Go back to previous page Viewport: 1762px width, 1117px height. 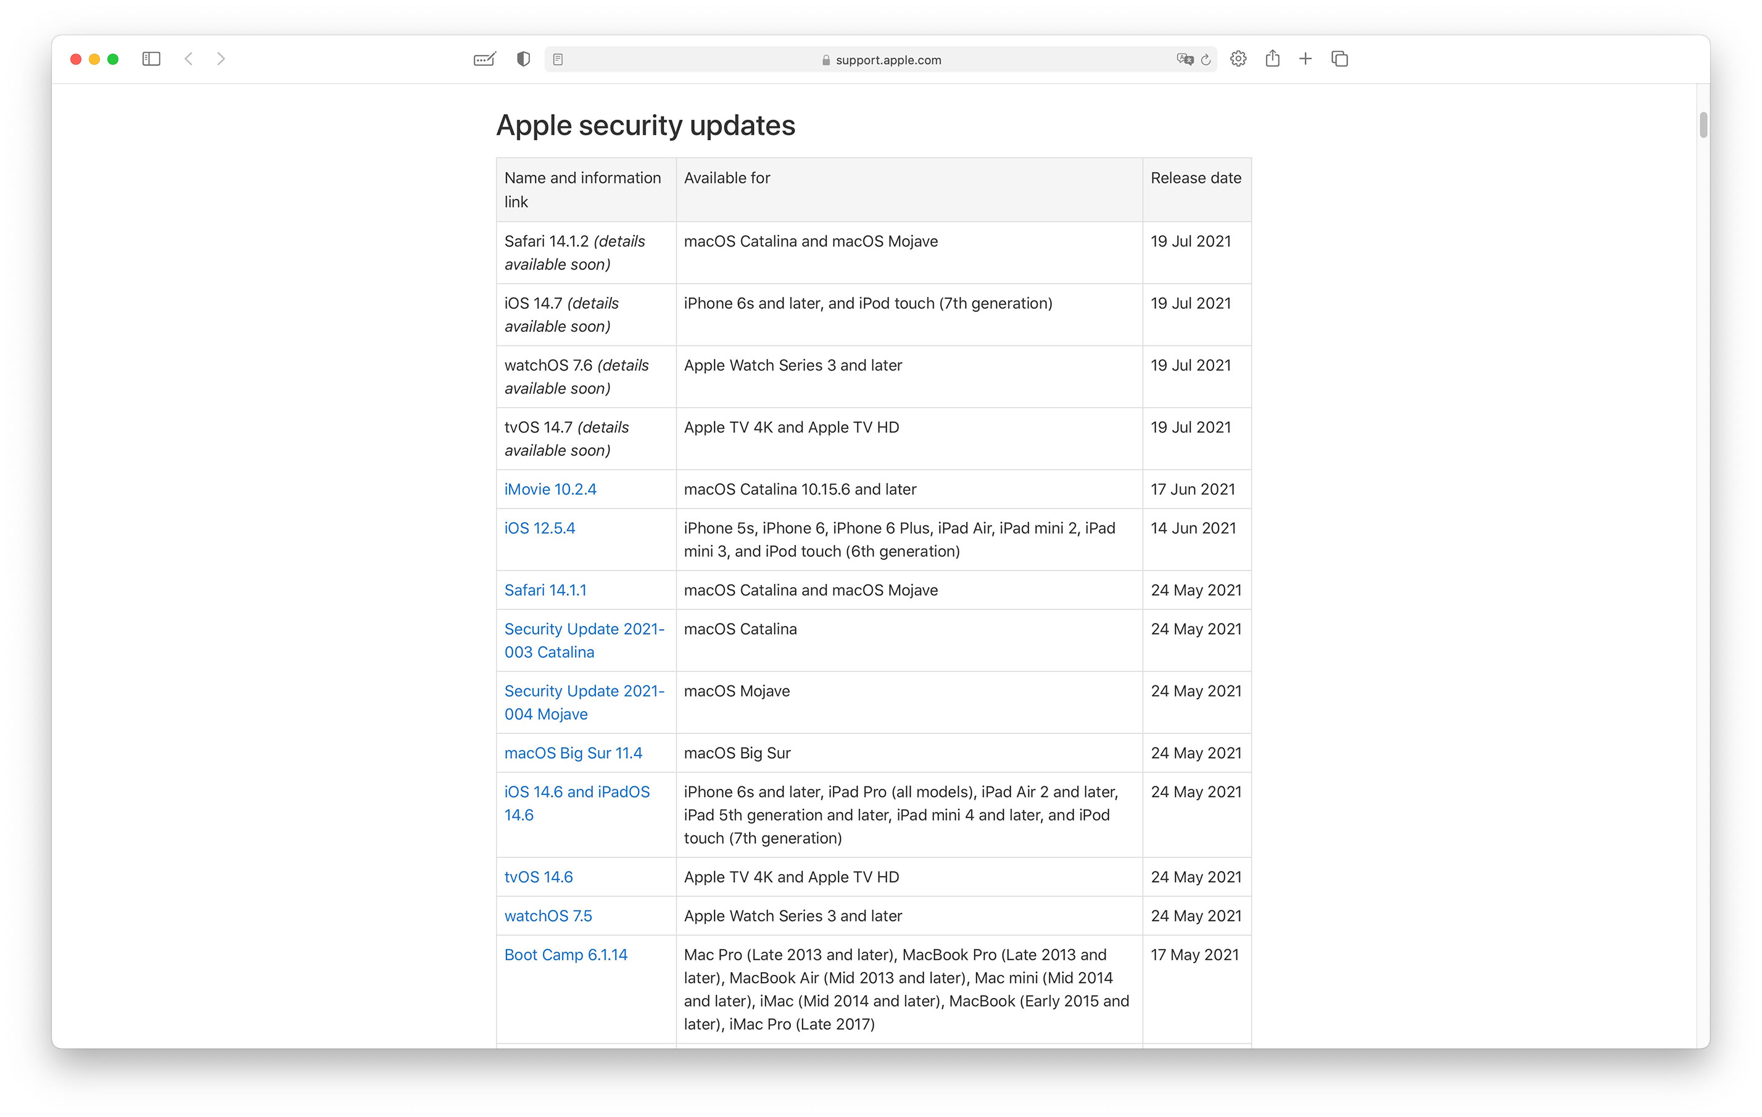189,59
